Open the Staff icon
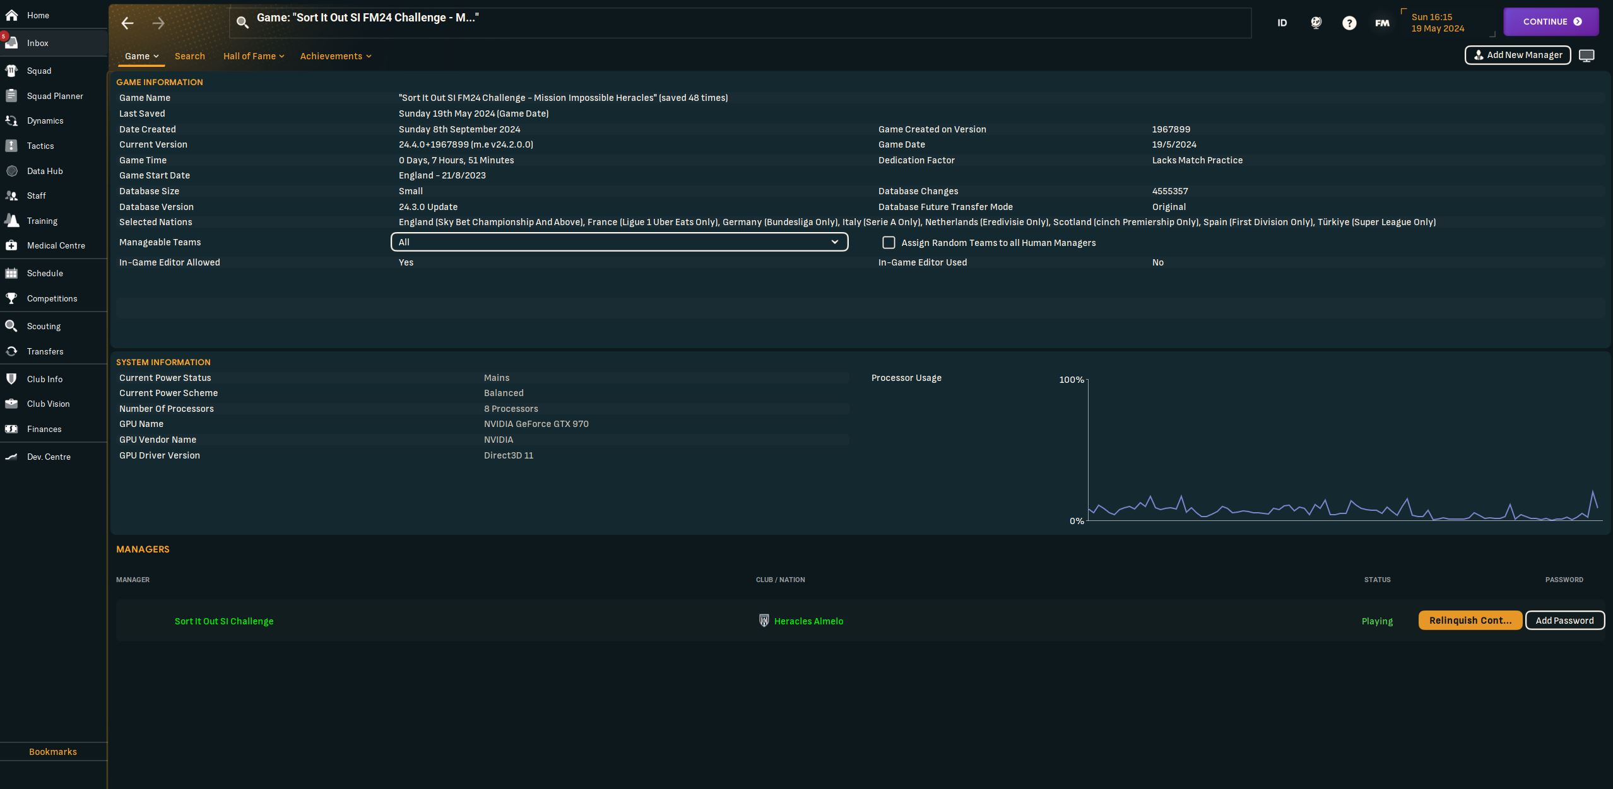Viewport: 1613px width, 789px height. coord(11,196)
